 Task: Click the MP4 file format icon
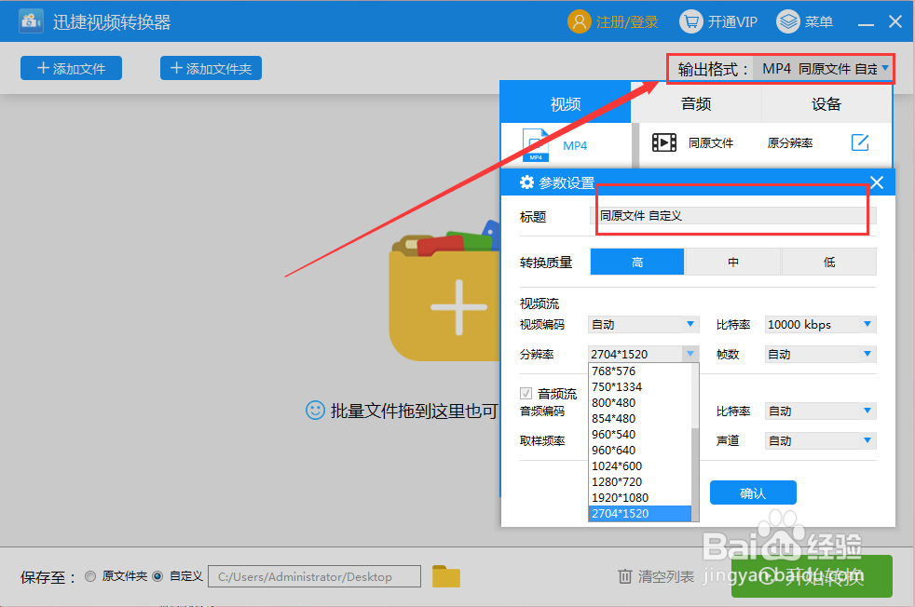click(535, 144)
